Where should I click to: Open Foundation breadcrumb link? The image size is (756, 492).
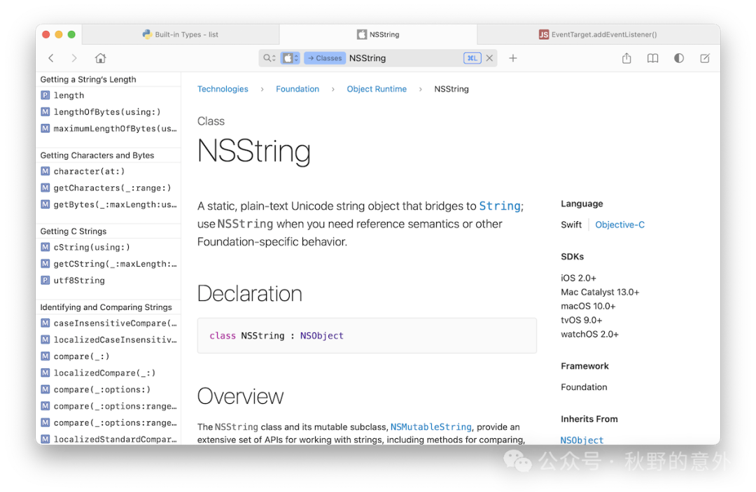(297, 89)
